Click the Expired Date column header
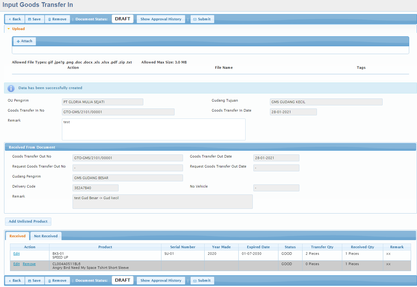 point(258,247)
